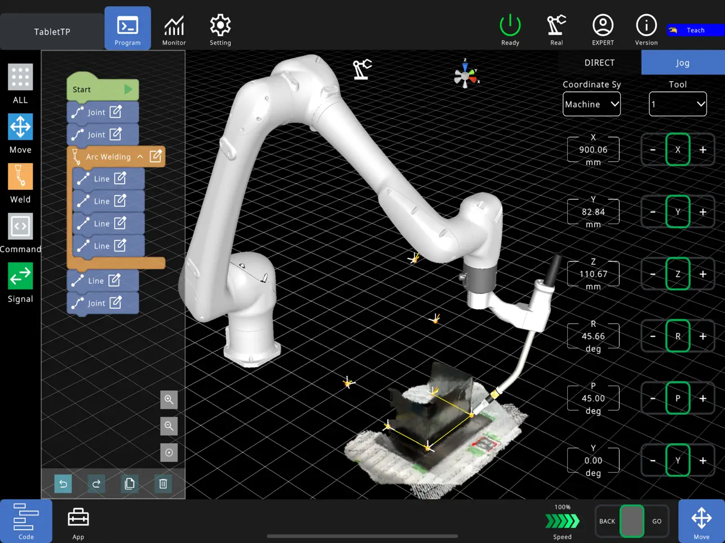Select the Z axis jog button

tap(678, 274)
